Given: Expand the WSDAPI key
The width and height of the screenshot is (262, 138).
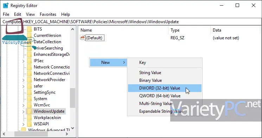Looking at the screenshot, I should pyautogui.click(x=24, y=125).
